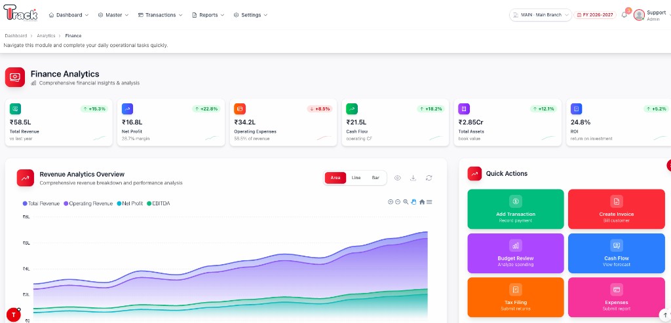Click the Track logo
671x323 pixels.
click(x=20, y=13)
